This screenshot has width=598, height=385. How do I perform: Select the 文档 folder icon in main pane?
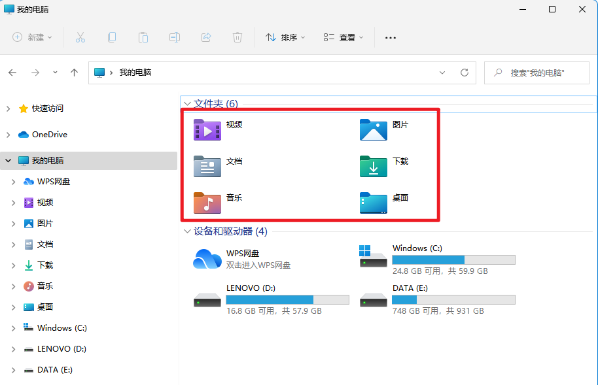(x=207, y=167)
